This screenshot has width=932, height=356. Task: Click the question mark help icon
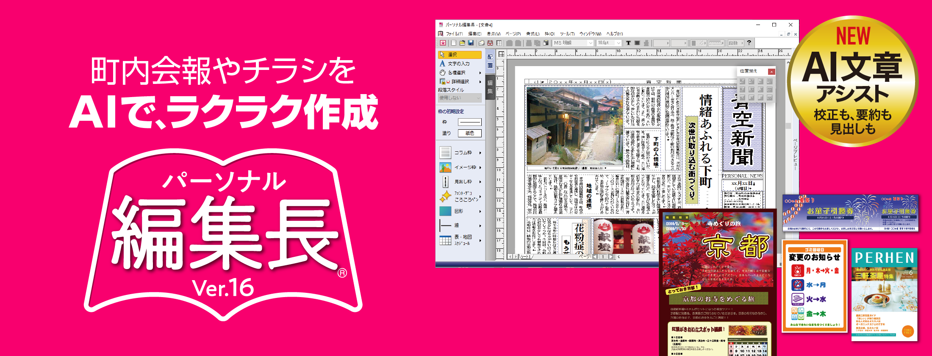pyautogui.click(x=749, y=43)
